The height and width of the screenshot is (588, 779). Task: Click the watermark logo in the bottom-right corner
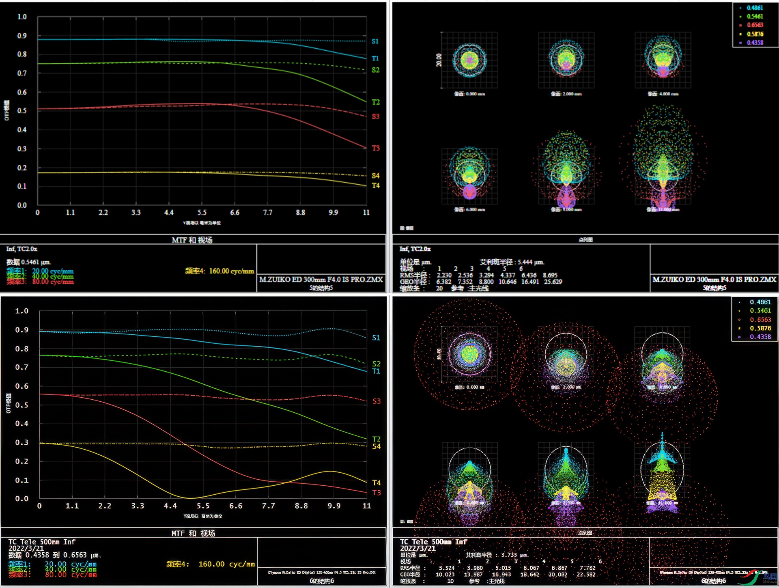point(757,577)
